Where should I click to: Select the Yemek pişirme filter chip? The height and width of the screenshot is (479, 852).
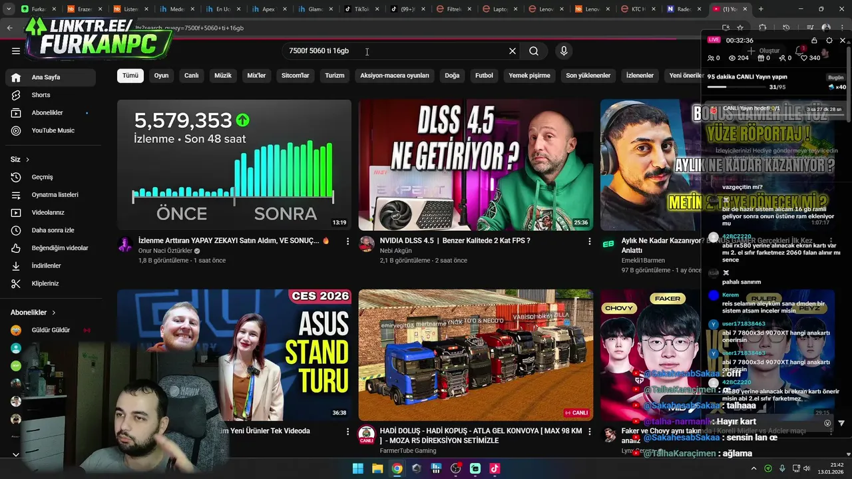click(529, 75)
